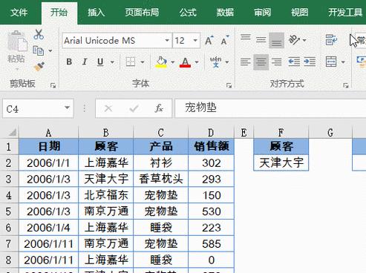Open clipboard pane dialog launcher
This screenshot has height=273, width=366.
pos(53,86)
